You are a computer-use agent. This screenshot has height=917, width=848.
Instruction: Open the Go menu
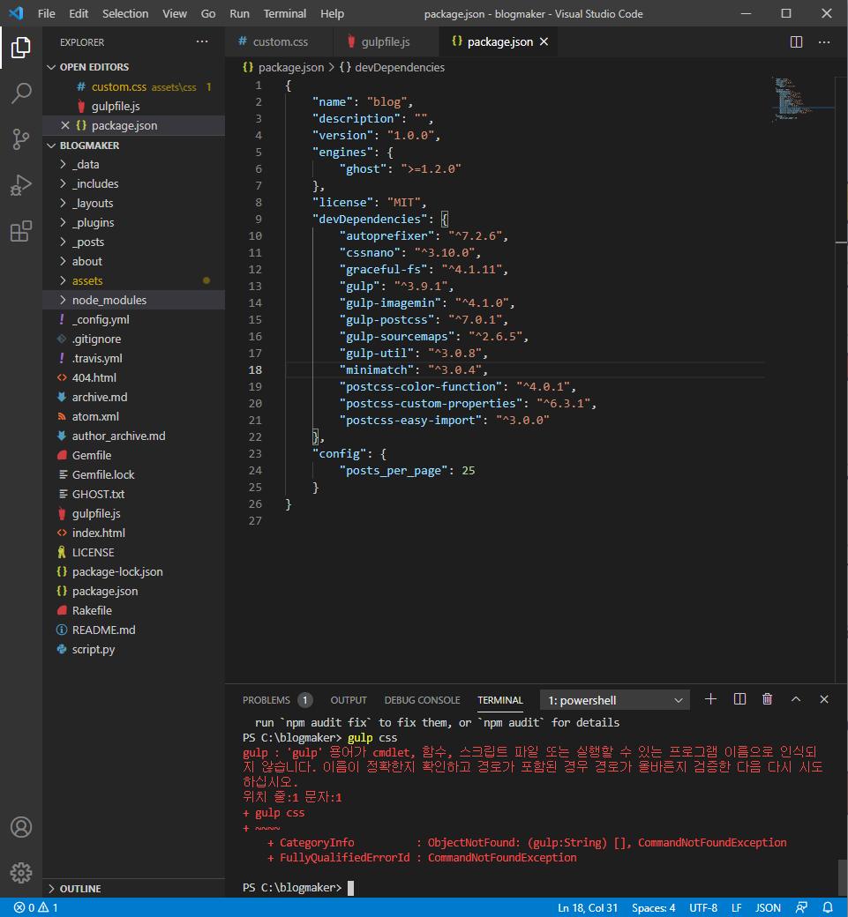coord(207,13)
